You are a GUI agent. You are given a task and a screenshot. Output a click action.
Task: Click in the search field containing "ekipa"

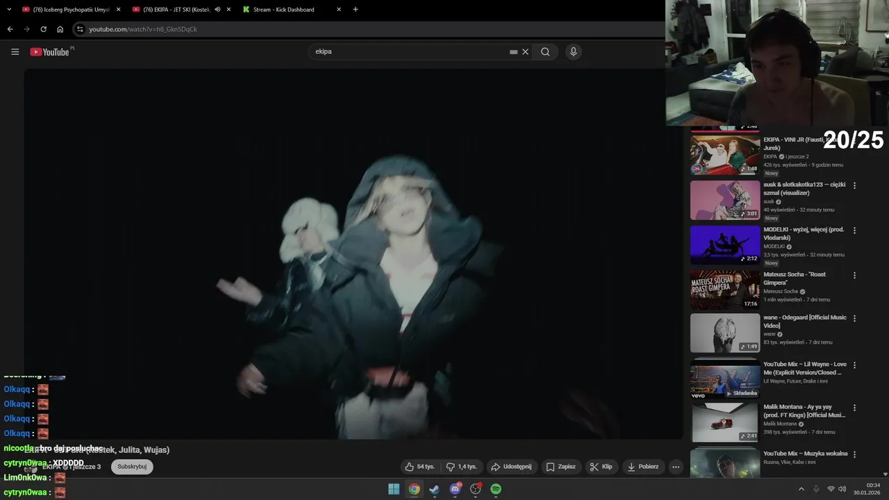point(410,51)
